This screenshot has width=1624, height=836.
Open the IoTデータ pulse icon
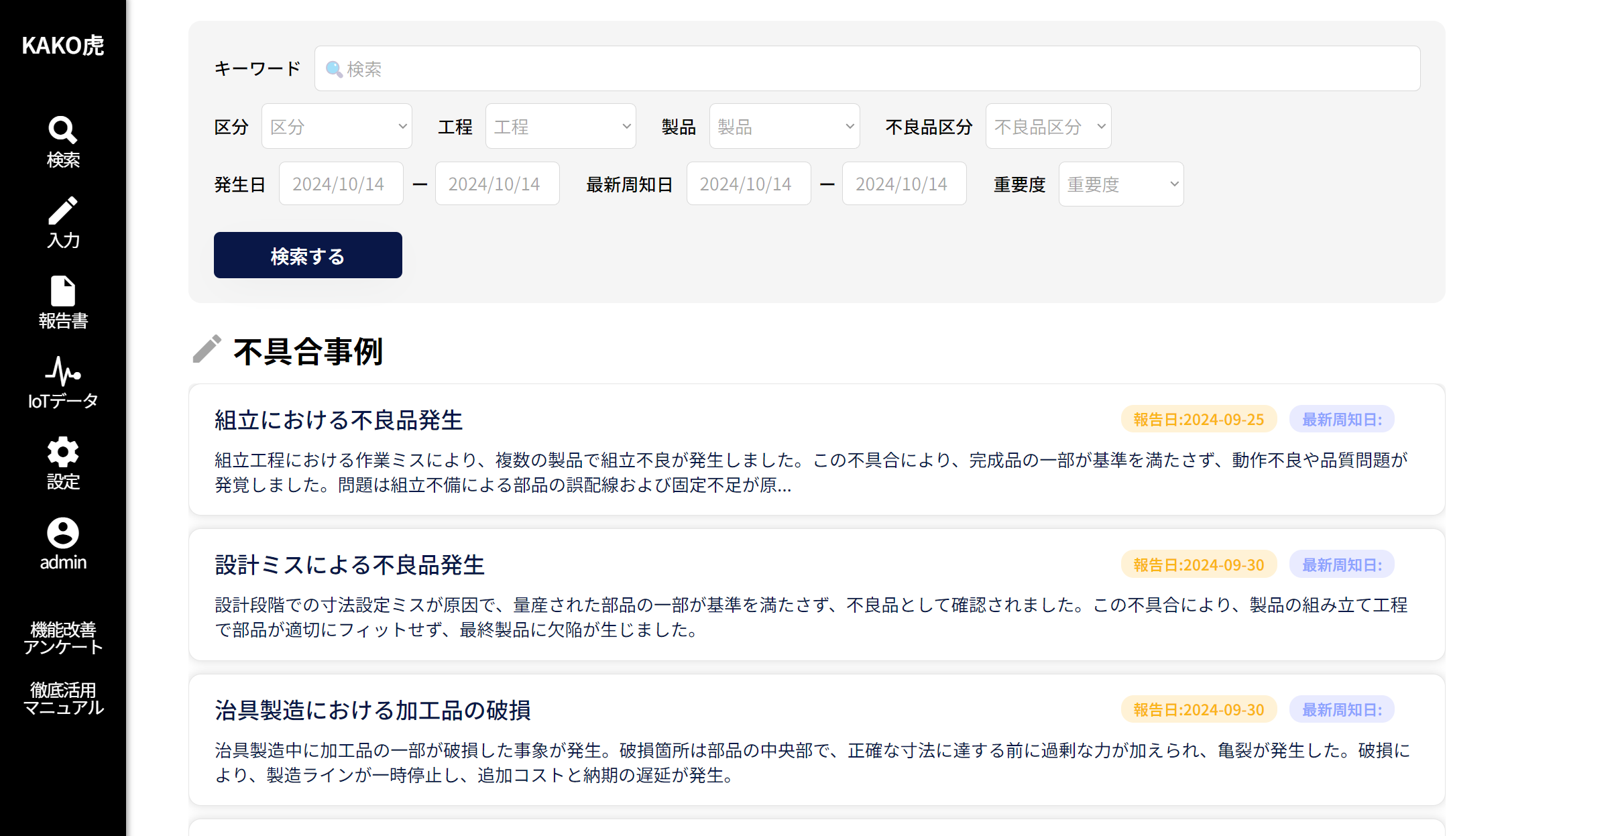tap(62, 371)
